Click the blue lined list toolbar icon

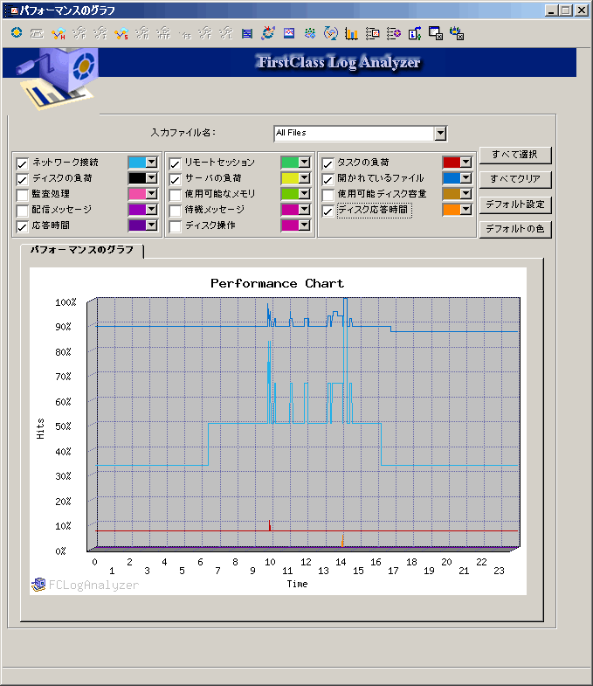[x=247, y=34]
